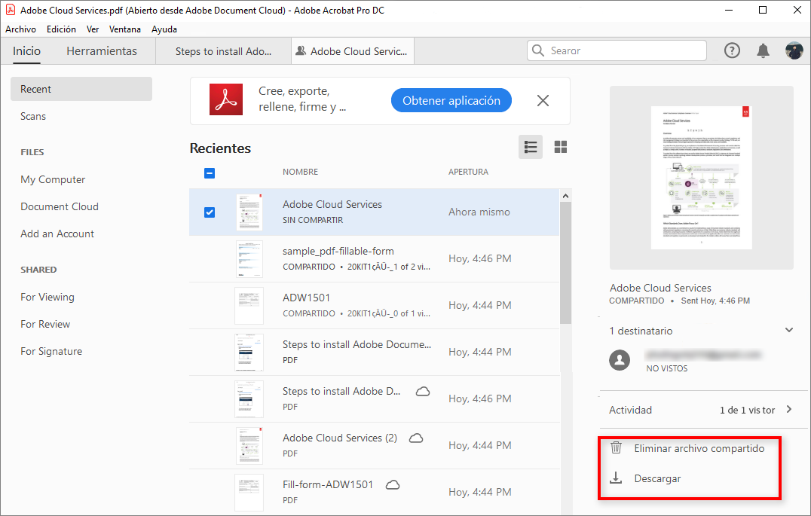Open Document Cloud in the sidebar
This screenshot has height=516, width=811.
[60, 206]
